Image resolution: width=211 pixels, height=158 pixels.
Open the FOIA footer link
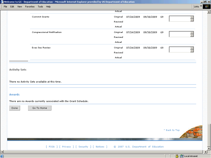(x=51, y=146)
